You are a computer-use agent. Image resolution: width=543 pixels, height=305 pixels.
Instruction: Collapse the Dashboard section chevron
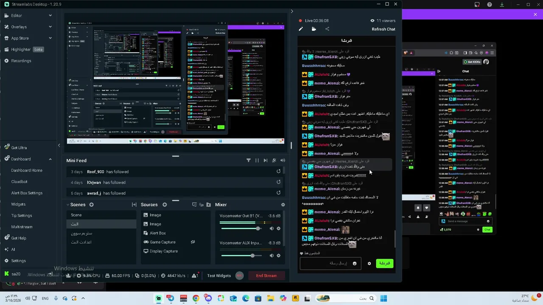[50, 159]
